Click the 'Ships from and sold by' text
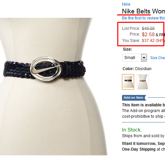Screen dimensions: 165x156 (143, 136)
